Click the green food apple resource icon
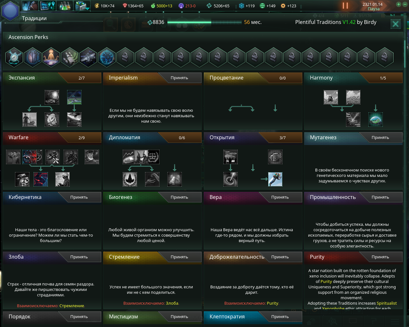 153,6
